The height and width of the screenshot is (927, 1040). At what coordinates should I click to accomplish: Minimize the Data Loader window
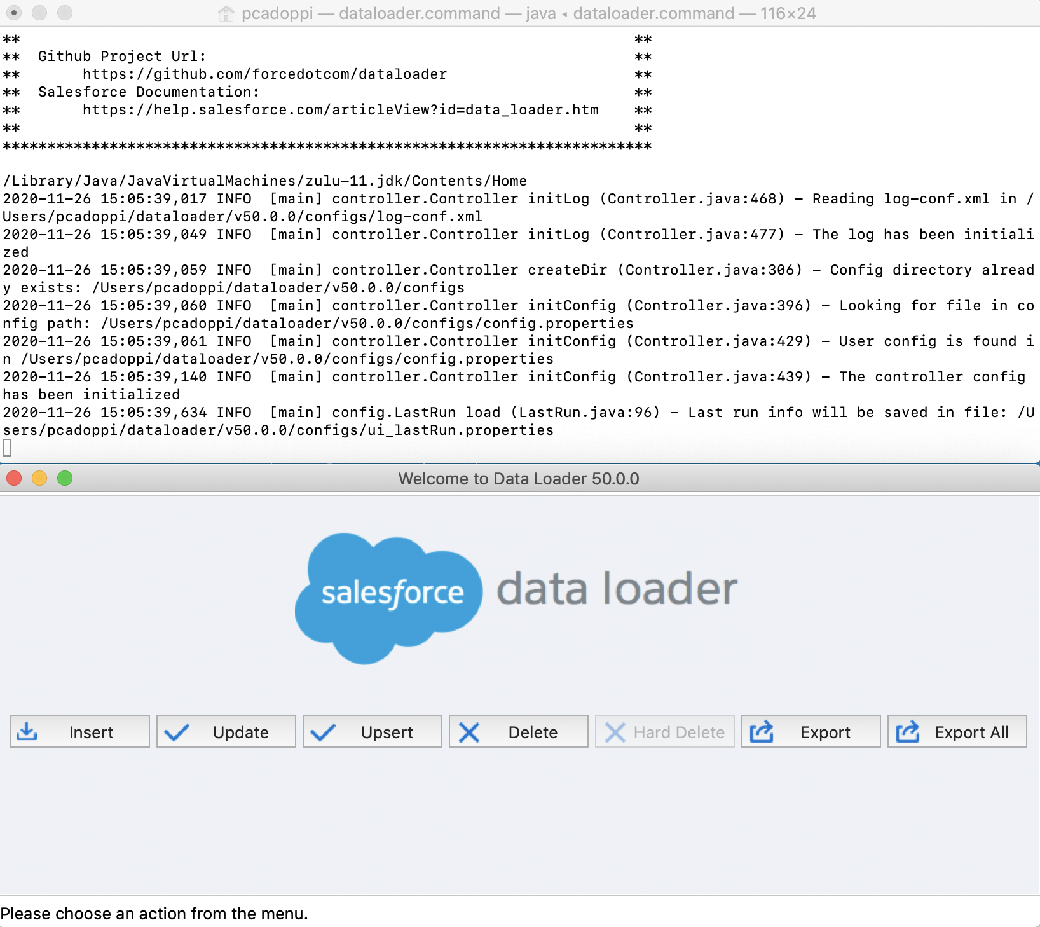tap(39, 478)
